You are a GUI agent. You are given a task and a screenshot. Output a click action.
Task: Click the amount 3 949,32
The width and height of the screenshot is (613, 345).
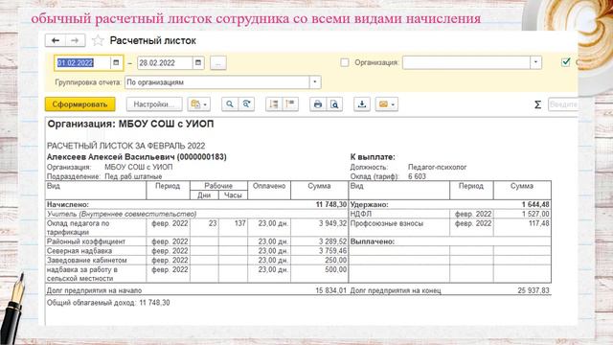(x=332, y=223)
